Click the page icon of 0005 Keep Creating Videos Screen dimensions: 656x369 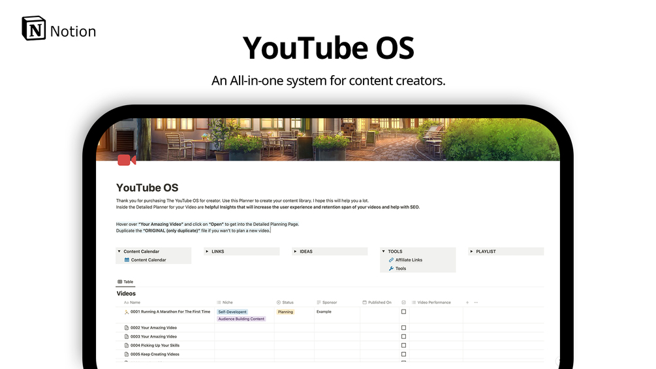pyautogui.click(x=127, y=354)
